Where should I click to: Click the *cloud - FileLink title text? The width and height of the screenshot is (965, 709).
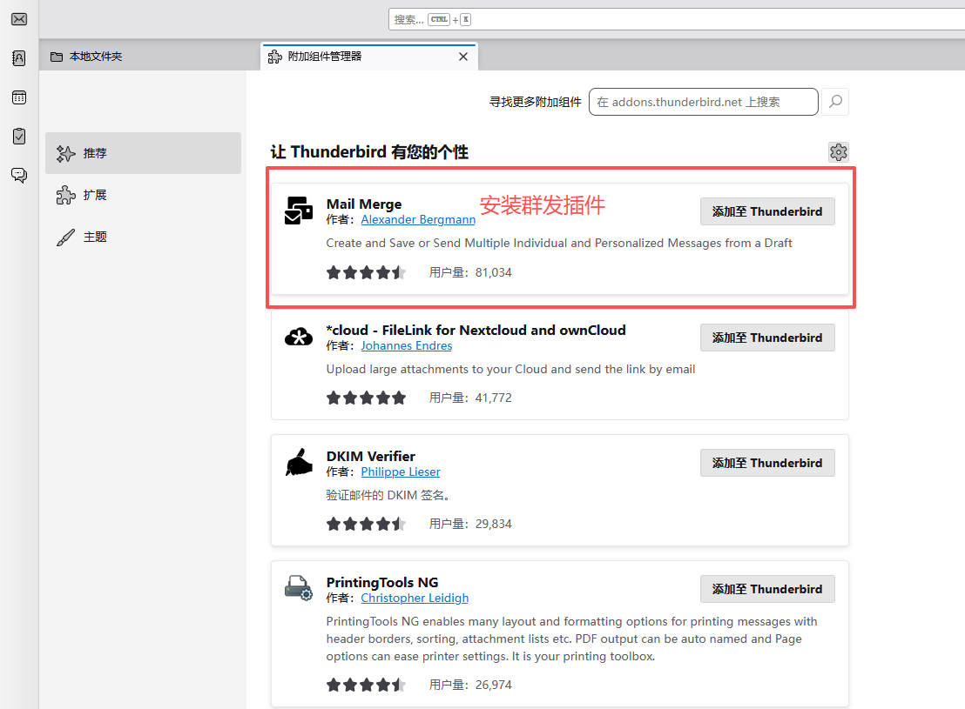[x=476, y=331]
